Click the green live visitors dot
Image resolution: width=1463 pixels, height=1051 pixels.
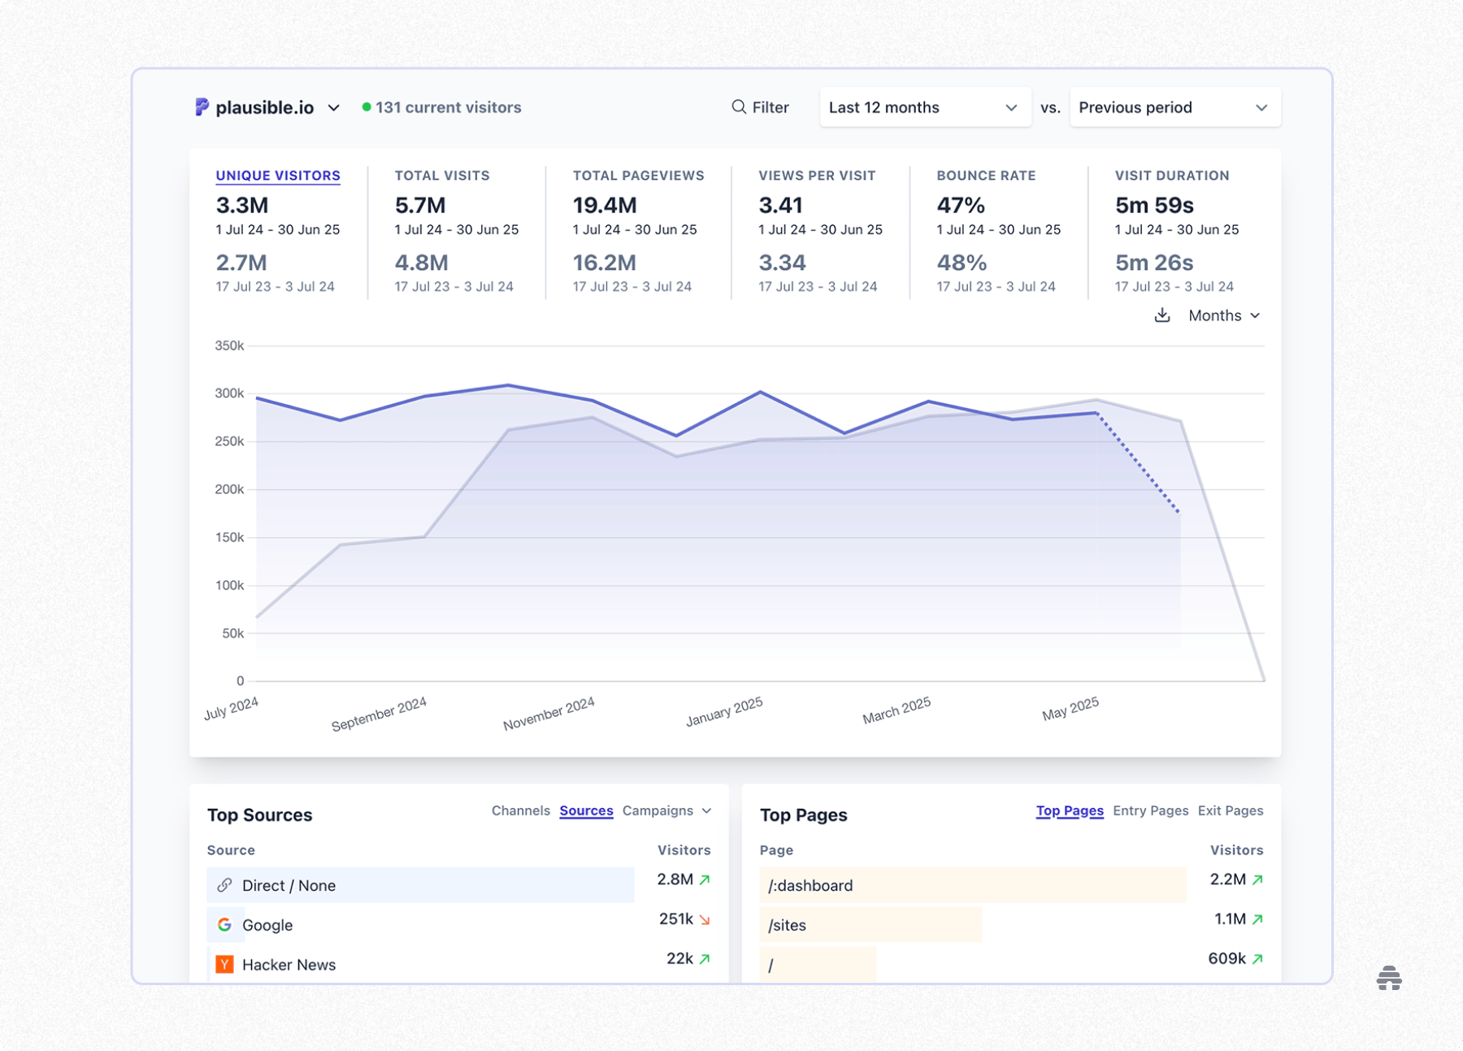[x=367, y=106]
